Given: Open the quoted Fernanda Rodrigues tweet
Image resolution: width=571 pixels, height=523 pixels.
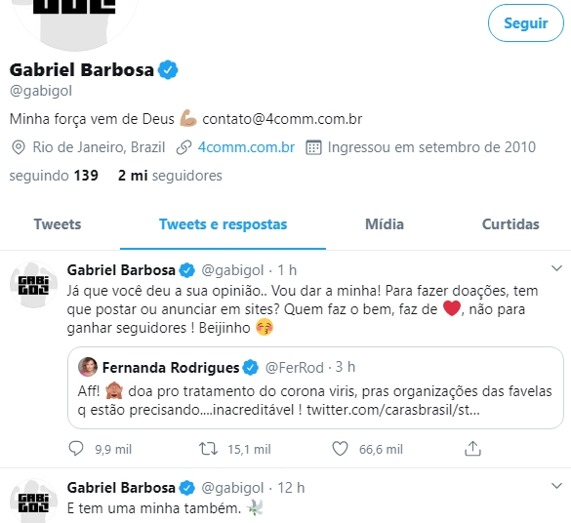Looking at the screenshot, I should point(315,388).
